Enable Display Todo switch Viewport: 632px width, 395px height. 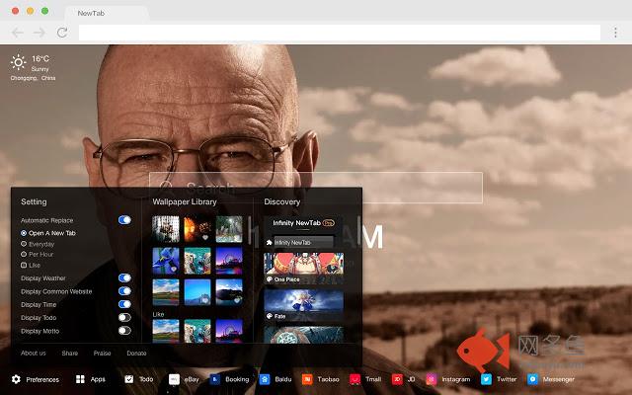coord(124,318)
